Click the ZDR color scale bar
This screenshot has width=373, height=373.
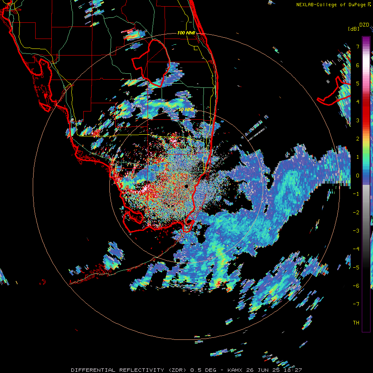point(366,184)
